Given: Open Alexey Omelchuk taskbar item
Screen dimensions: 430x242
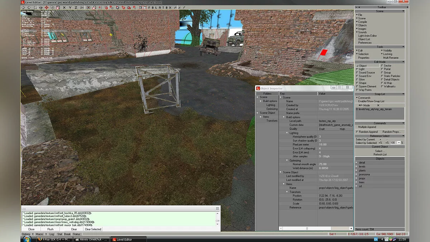Looking at the screenshot, I should point(91,239).
